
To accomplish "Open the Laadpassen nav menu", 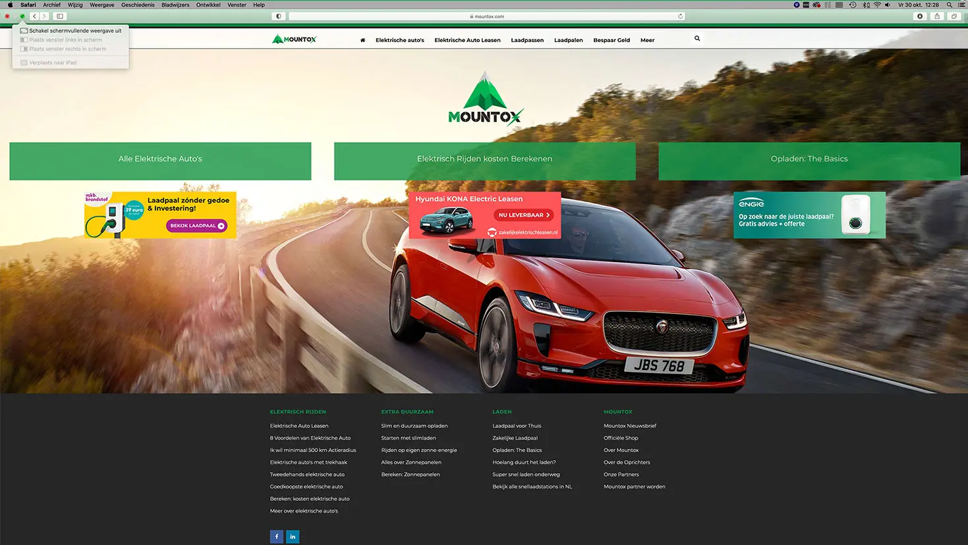I will (x=527, y=40).
